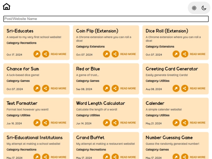Click the Text Formatter title

(x=22, y=103)
